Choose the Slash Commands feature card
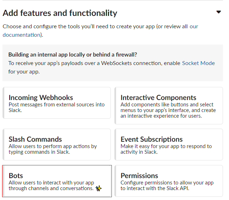The image size is (229, 200). pos(57,145)
